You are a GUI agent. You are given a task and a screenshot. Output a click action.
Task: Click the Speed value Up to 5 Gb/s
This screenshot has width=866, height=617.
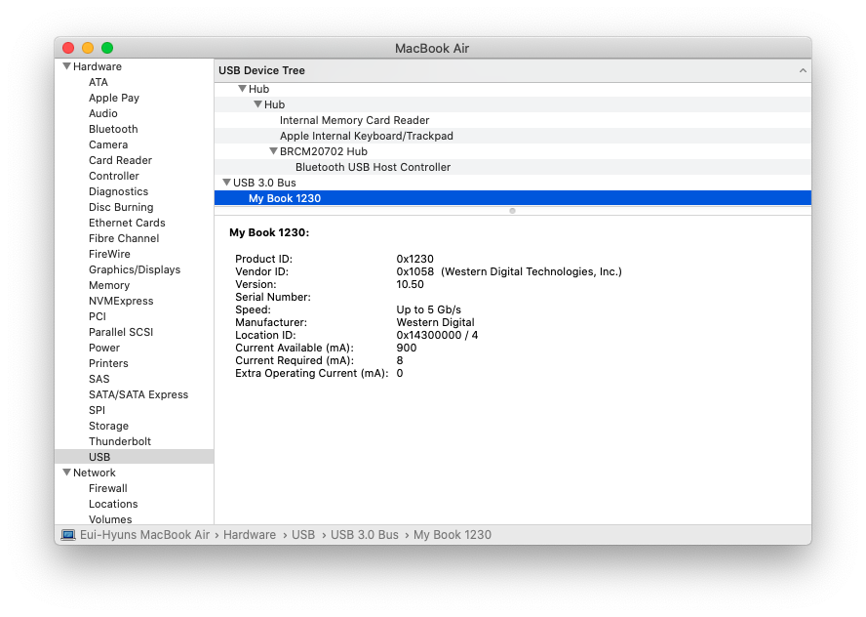pos(428,309)
